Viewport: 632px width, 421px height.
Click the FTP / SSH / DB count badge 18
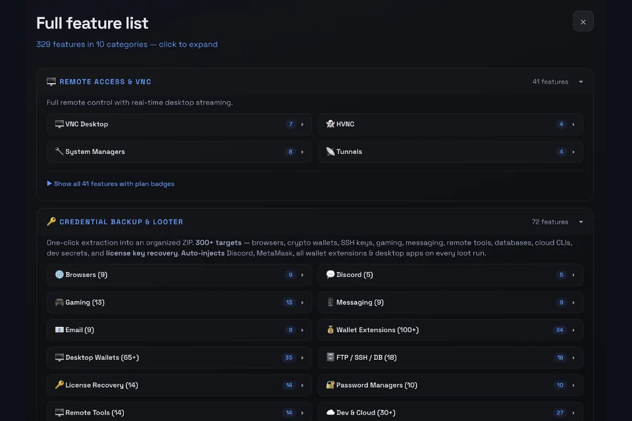[x=560, y=358]
